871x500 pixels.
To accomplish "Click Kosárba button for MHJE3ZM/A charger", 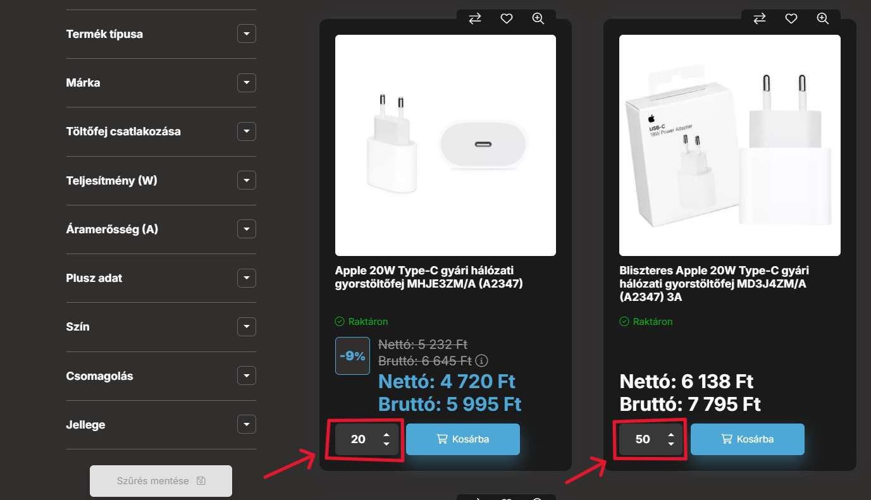I will [x=463, y=439].
